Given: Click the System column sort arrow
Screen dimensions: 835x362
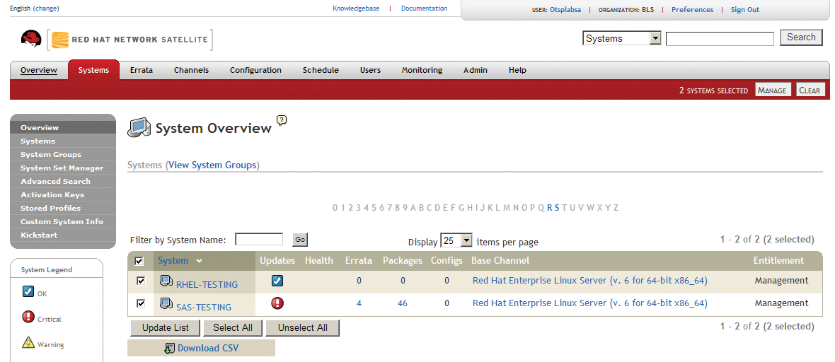Looking at the screenshot, I should pos(199,261).
